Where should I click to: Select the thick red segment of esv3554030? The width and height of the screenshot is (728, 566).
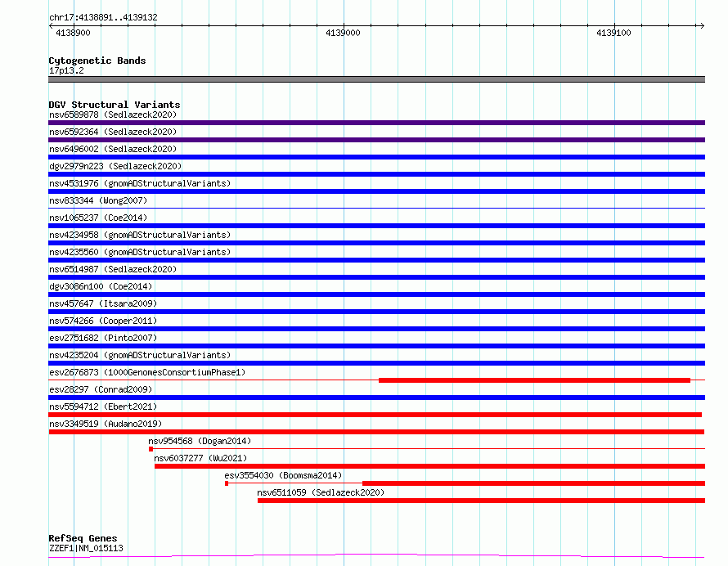pyautogui.click(x=534, y=483)
